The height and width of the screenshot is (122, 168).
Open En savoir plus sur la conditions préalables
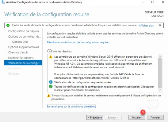71,106
